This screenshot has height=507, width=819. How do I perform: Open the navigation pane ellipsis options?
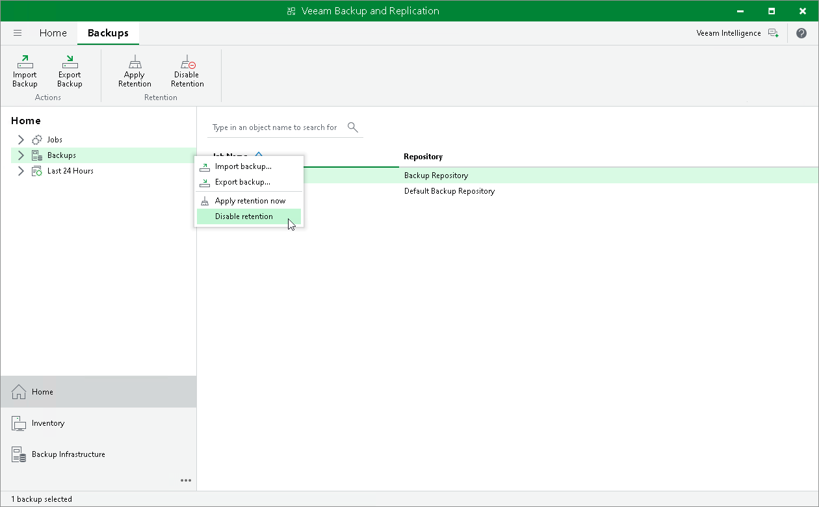(x=186, y=480)
